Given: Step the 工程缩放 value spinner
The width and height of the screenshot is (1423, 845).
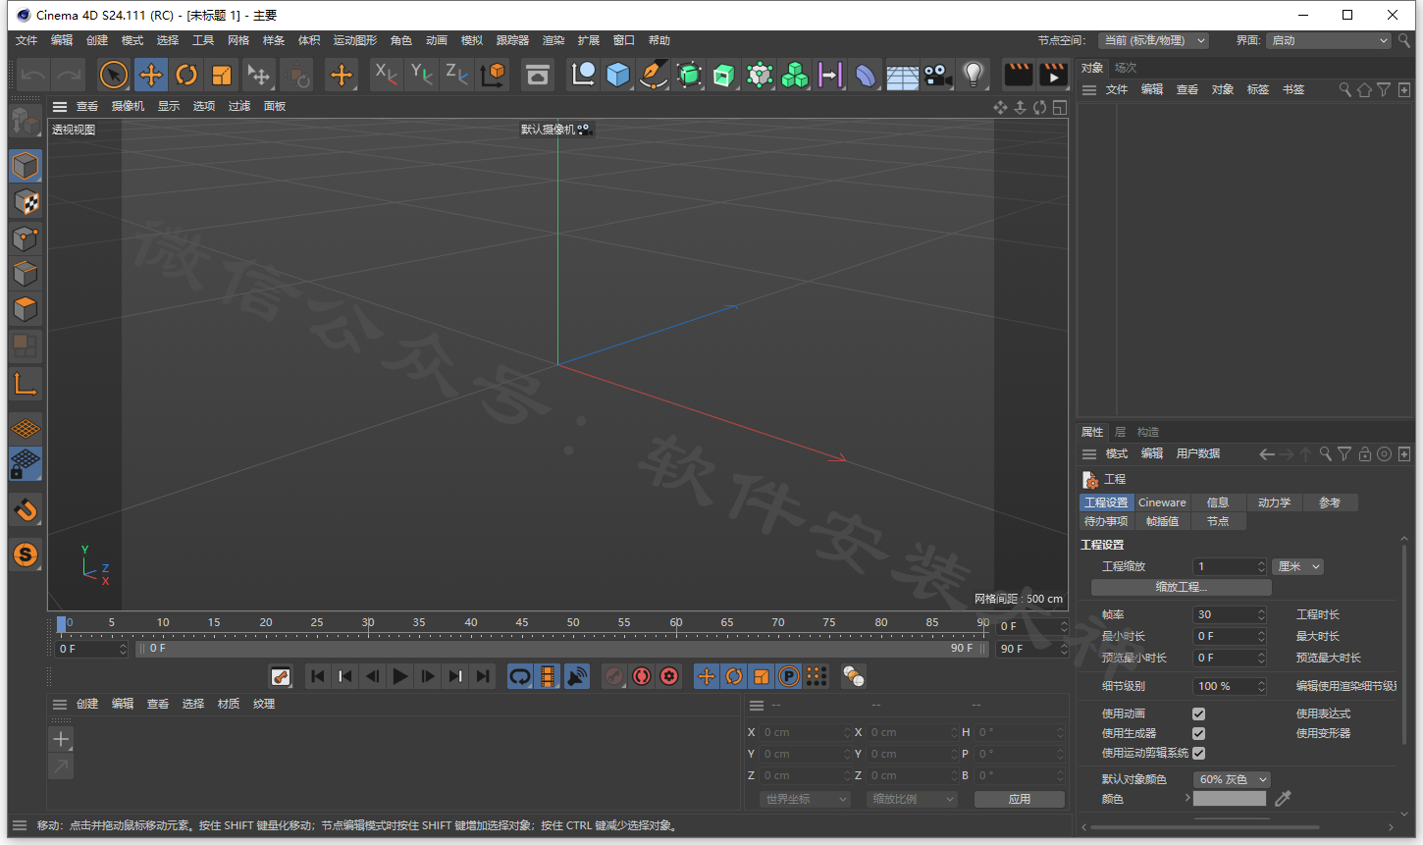Looking at the screenshot, I should [x=1261, y=566].
